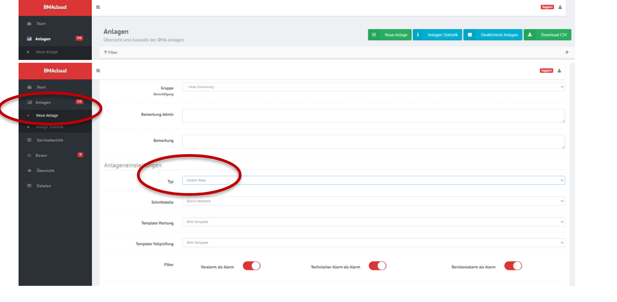Click the Übersicht eye icon in the sidebar

[29, 171]
